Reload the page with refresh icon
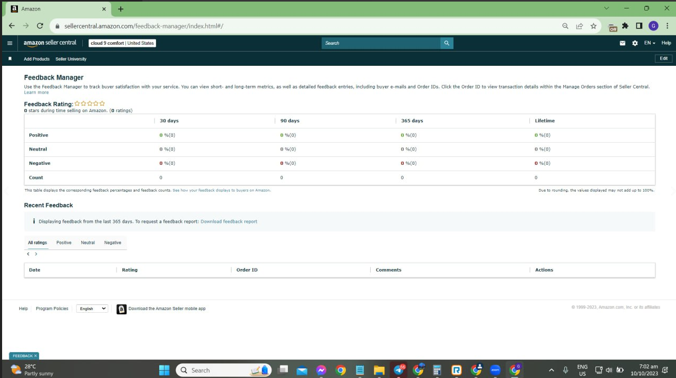This screenshot has width=676, height=378. 40,26
